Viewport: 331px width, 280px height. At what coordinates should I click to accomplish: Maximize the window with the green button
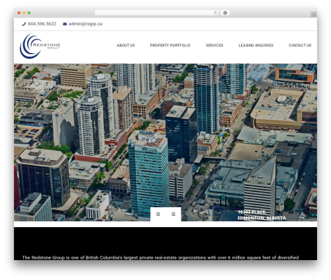click(29, 13)
